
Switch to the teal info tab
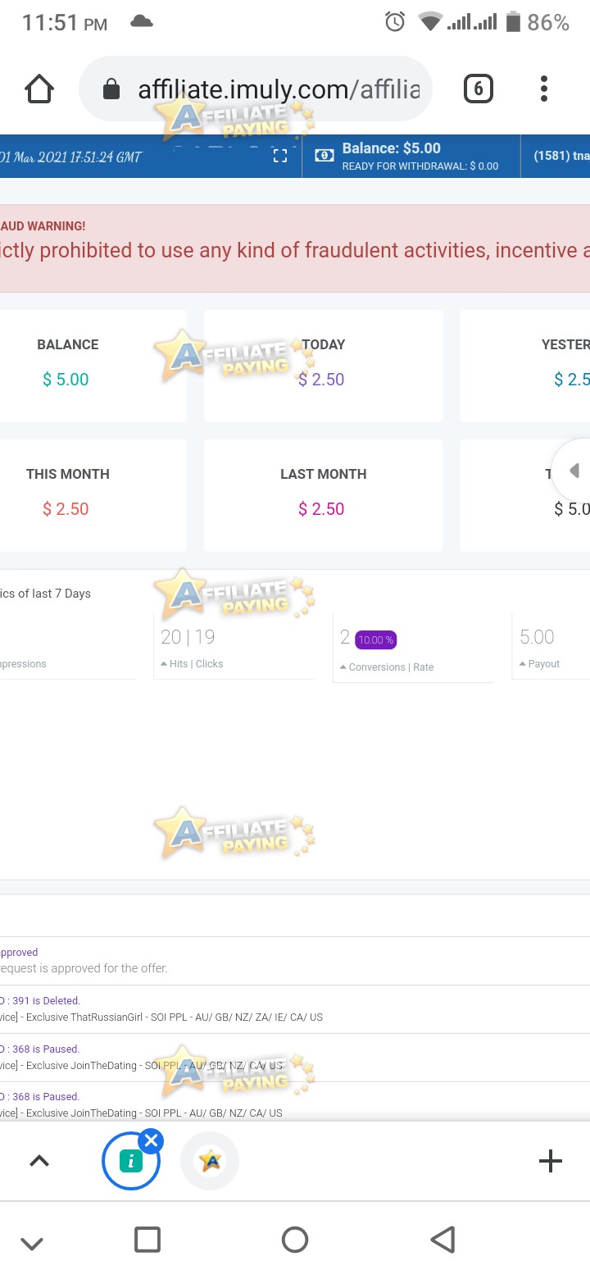130,1161
